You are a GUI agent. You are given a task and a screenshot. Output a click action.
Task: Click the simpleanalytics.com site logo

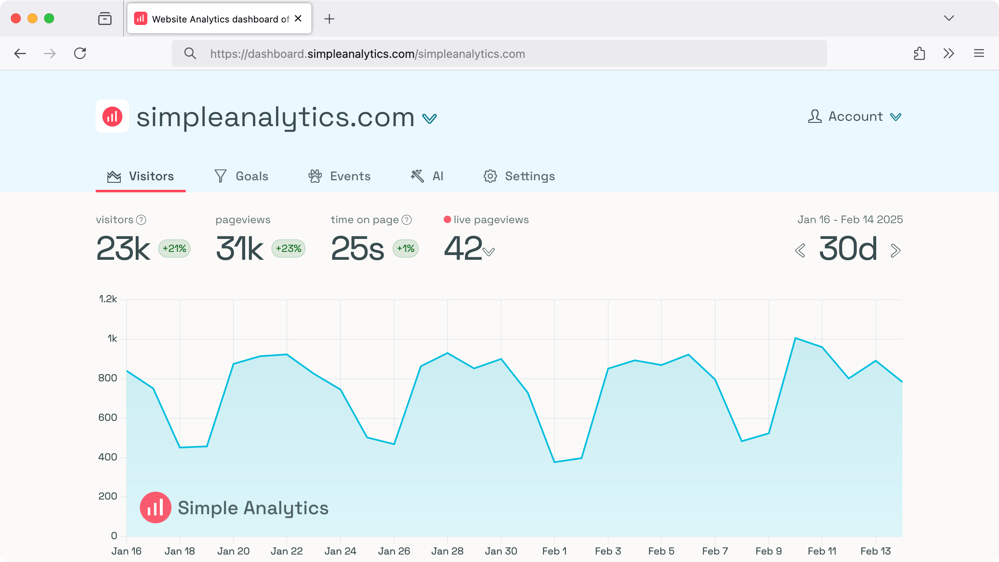pyautogui.click(x=112, y=117)
